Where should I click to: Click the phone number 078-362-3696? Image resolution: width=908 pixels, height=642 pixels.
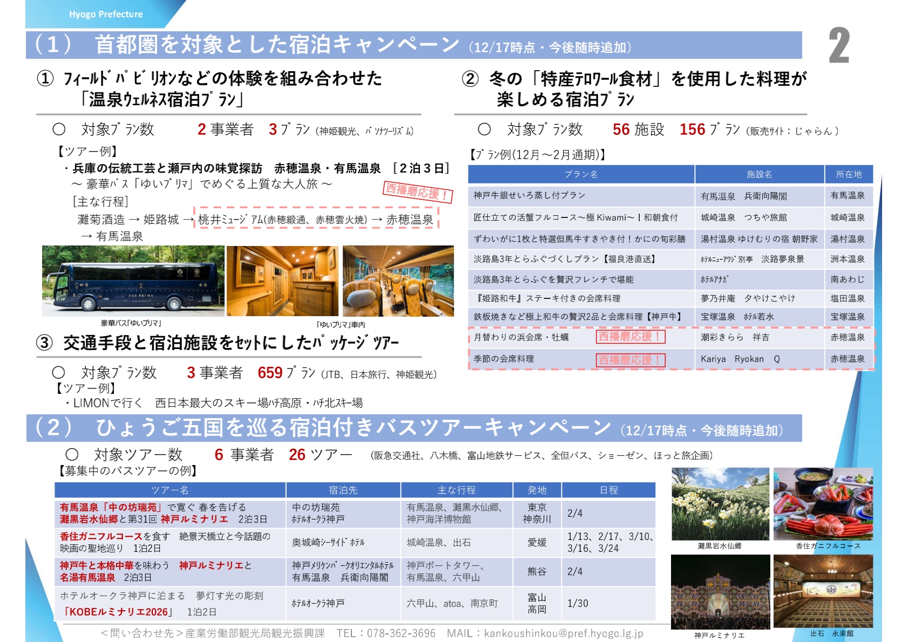tap(401, 633)
